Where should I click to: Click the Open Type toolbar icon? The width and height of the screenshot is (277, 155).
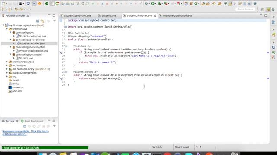coord(203,3)
